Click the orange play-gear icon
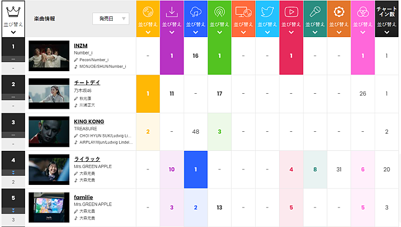Screen dimensions: 401x227 (x=338, y=12)
